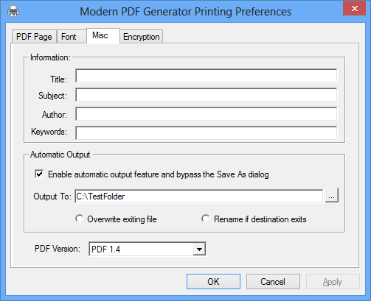Click the Apply button
Screen dimensions: 371x301
point(333,281)
